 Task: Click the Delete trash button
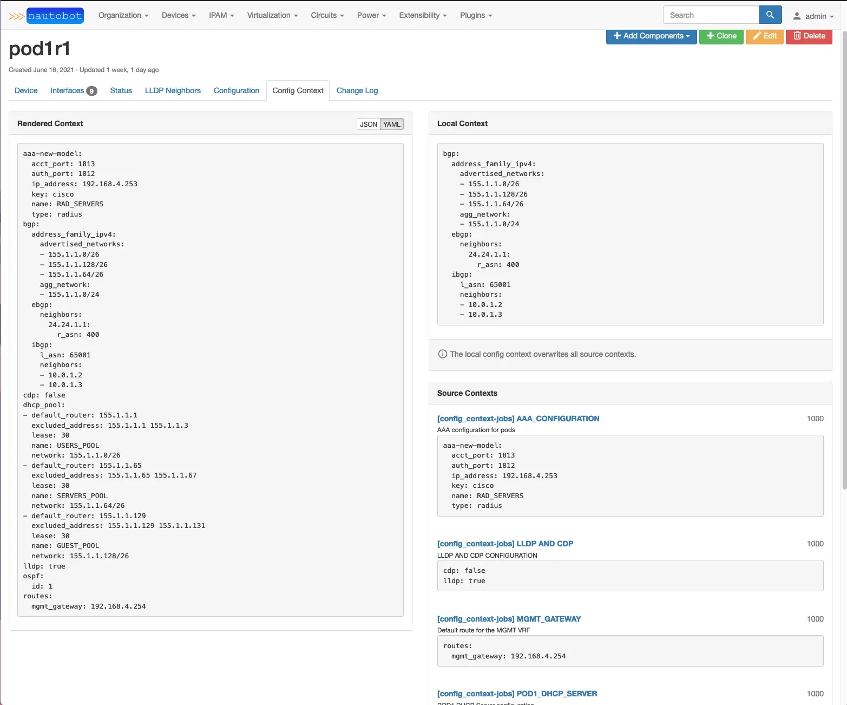coord(809,36)
